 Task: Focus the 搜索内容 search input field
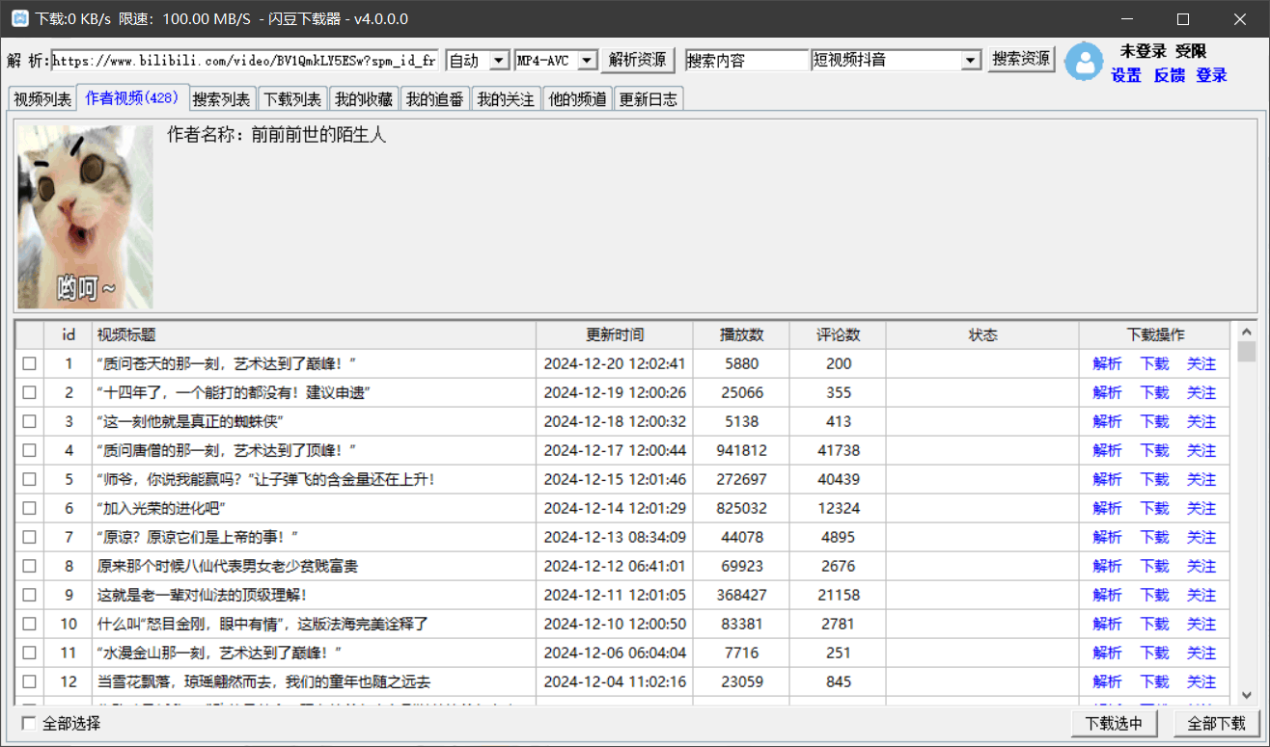pyautogui.click(x=746, y=61)
